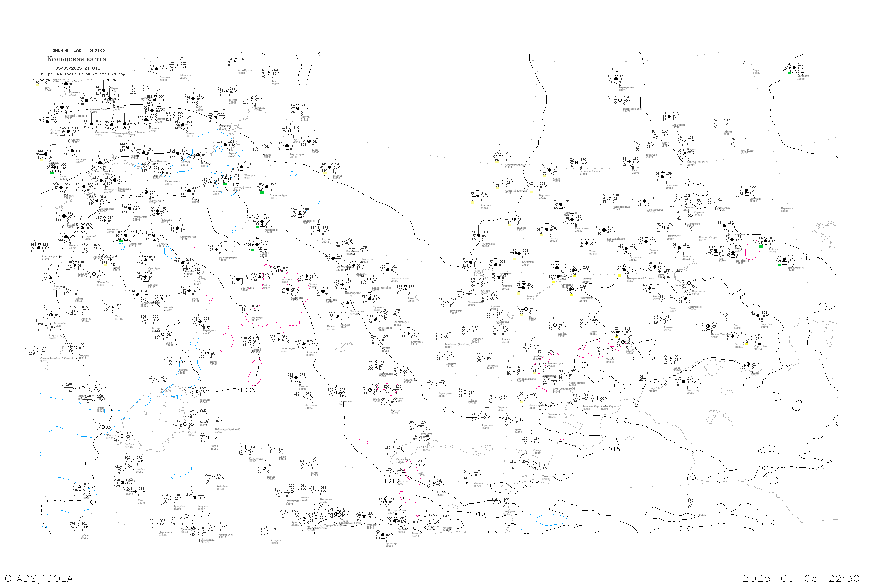878x585 pixels.
Task: Click the meteocenter.net UNNN.png URL text
Action: (x=83, y=74)
